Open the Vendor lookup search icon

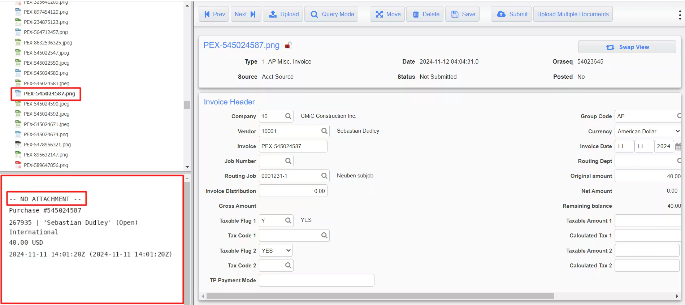click(x=324, y=131)
